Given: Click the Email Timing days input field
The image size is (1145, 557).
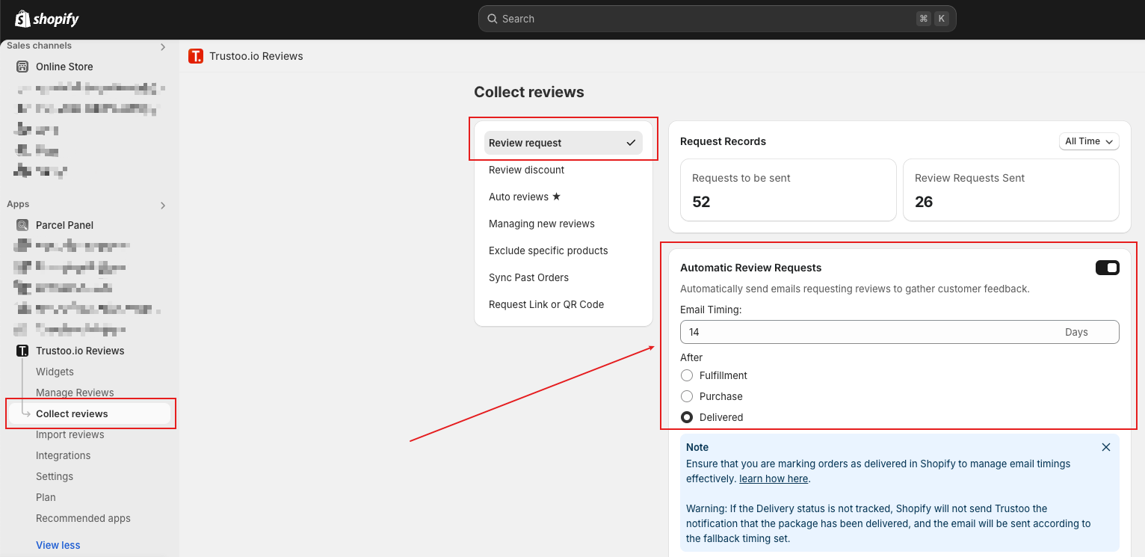Looking at the screenshot, I should pos(900,332).
